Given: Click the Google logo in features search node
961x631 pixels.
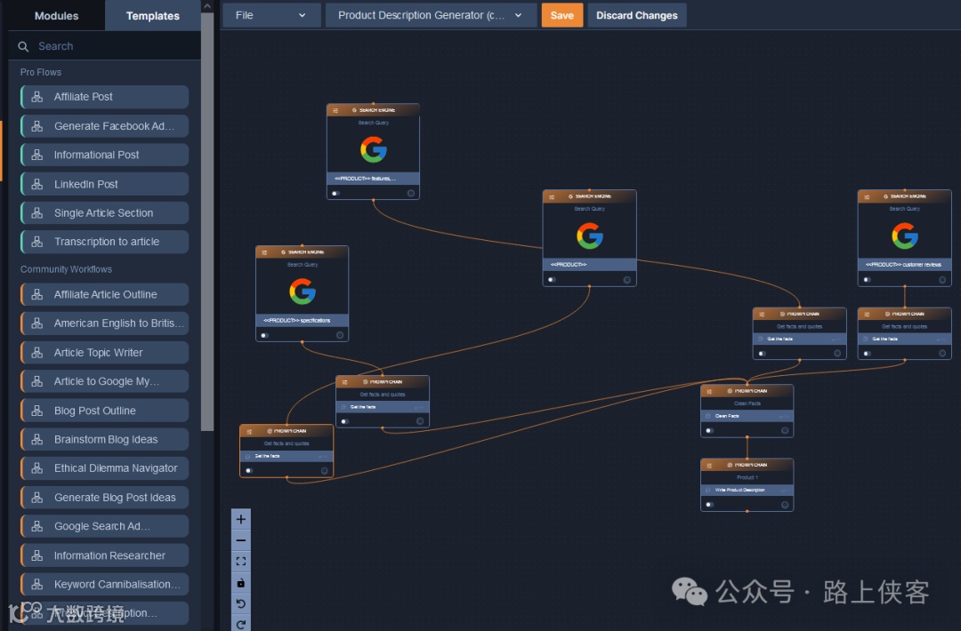Looking at the screenshot, I should (x=373, y=149).
